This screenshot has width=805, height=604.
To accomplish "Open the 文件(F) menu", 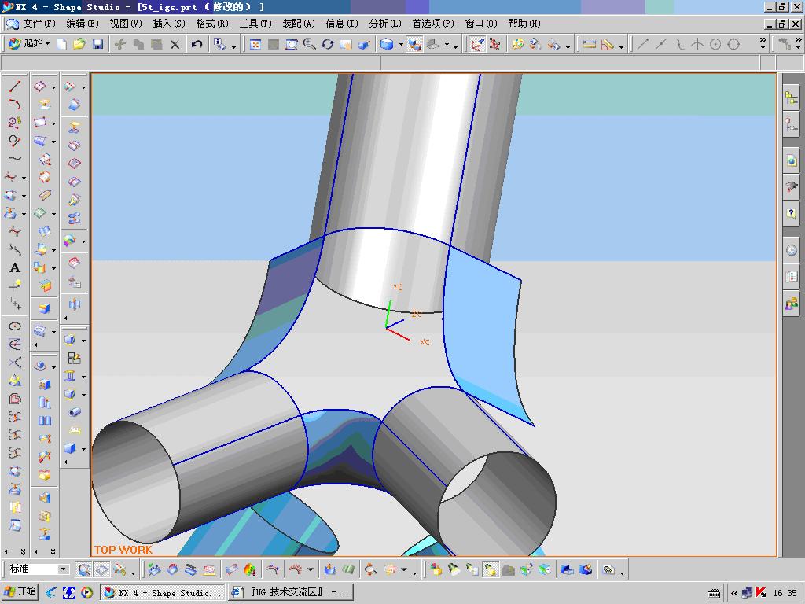I will [x=39, y=24].
